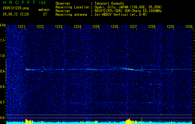Click the HROFFT title text
This screenshot has width=195, height=124.
19,2
